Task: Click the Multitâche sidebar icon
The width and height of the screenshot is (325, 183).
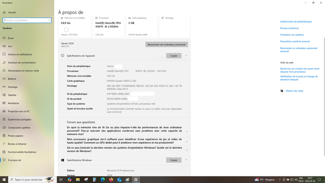Action: tap(4, 103)
